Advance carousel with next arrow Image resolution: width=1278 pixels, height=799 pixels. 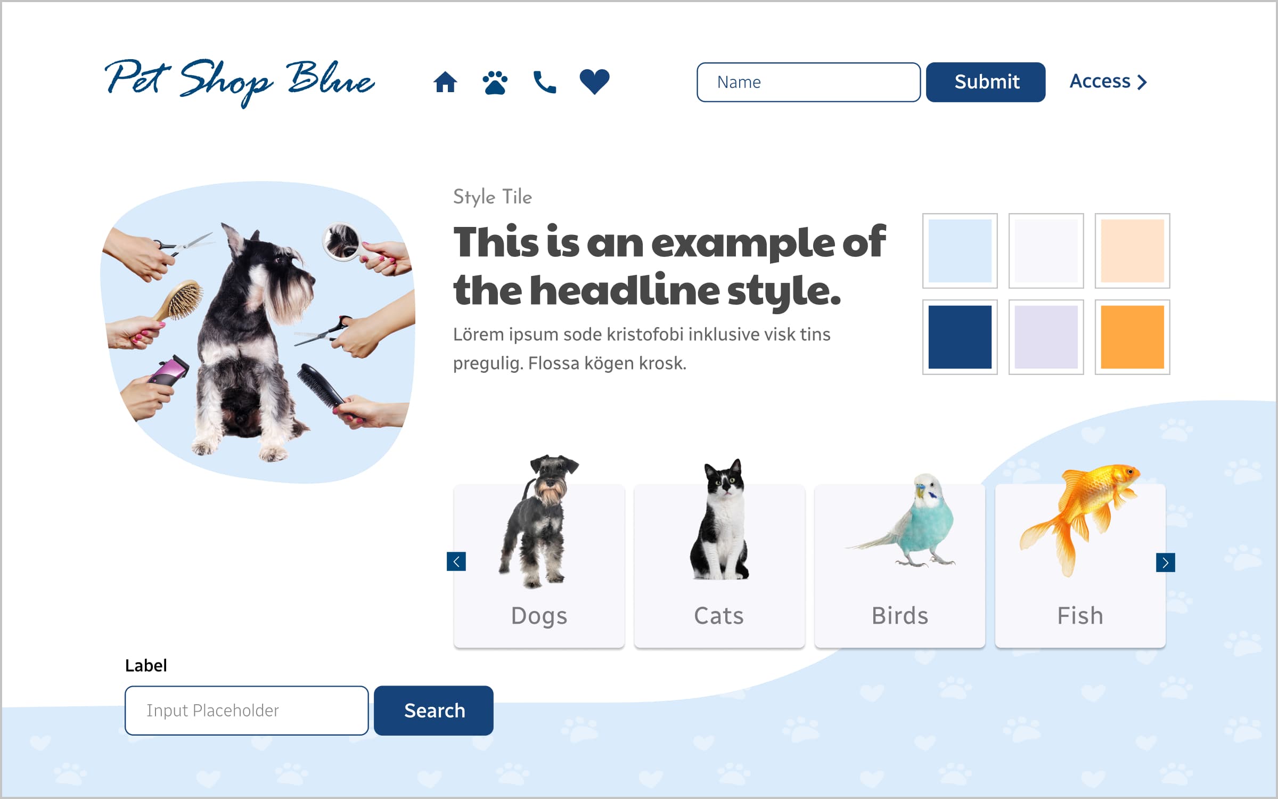tap(1165, 562)
